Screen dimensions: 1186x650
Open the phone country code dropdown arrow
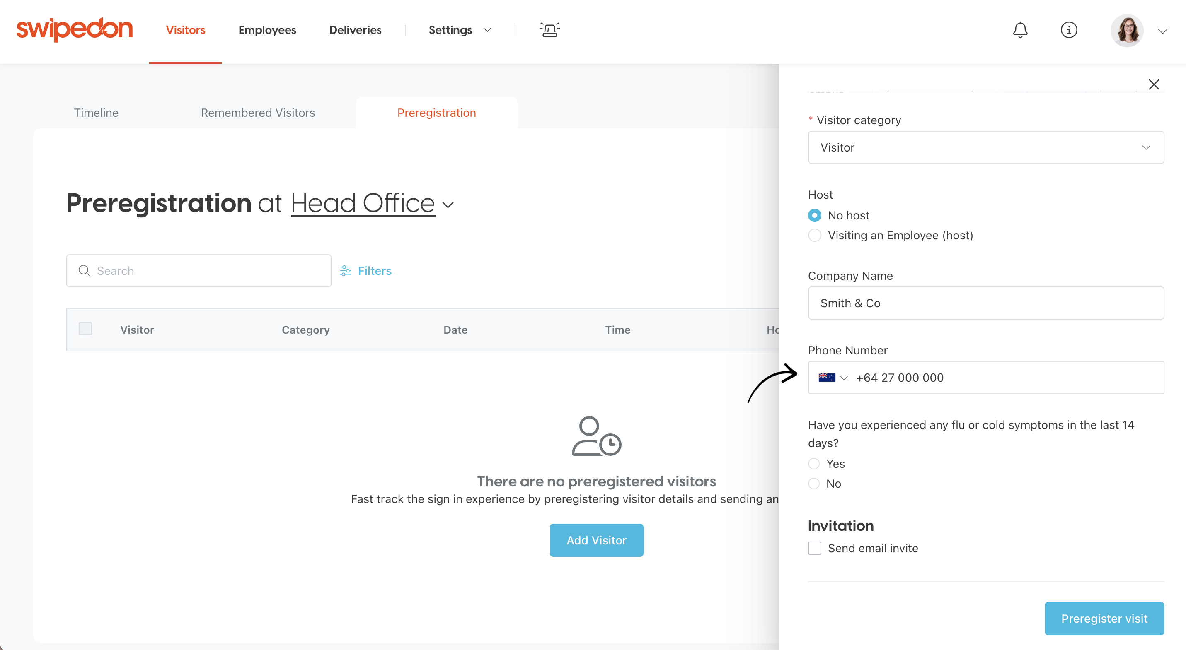[844, 378]
